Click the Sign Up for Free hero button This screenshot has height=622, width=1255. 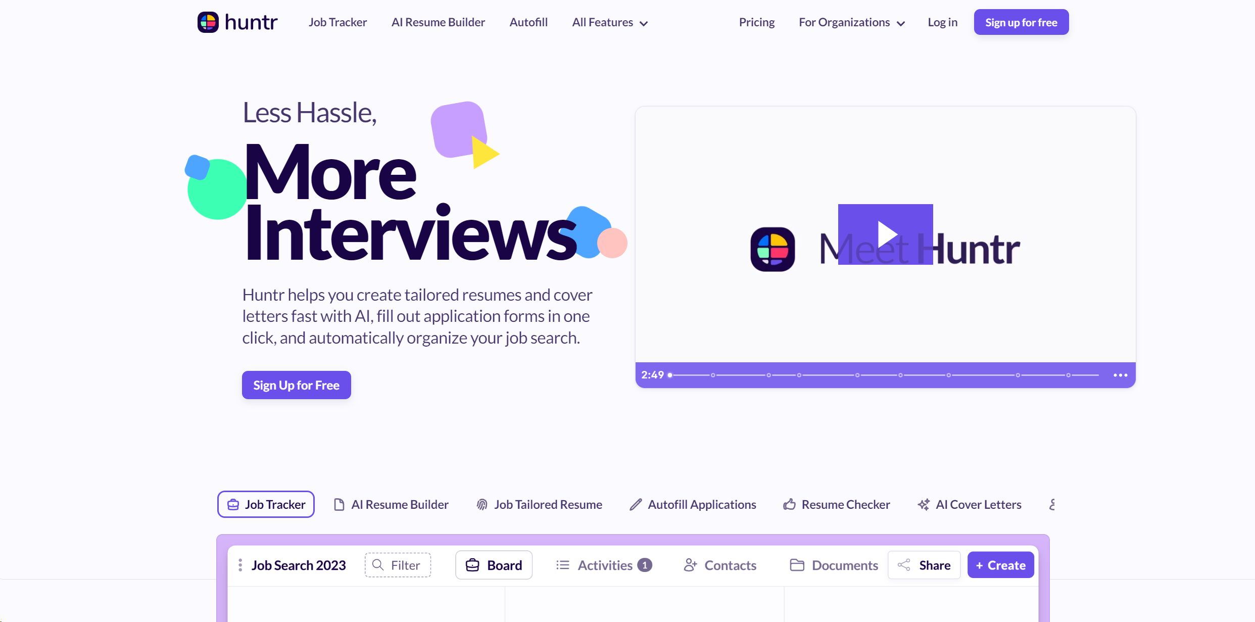click(x=296, y=385)
